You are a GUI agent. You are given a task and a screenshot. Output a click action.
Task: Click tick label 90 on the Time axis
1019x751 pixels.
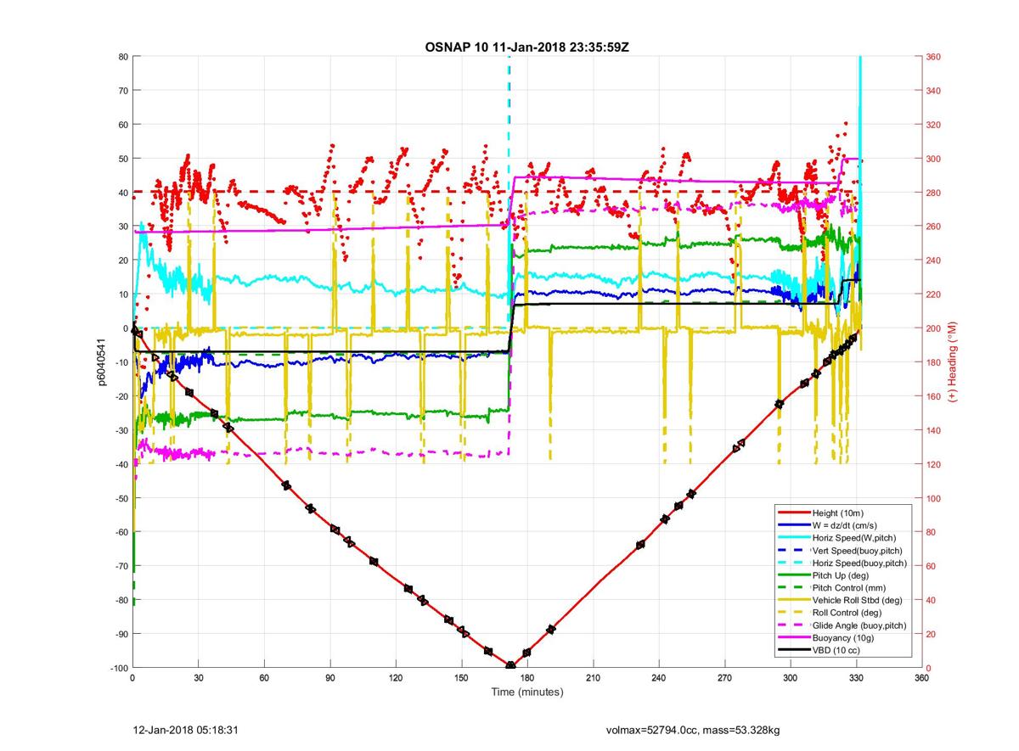coord(329,678)
